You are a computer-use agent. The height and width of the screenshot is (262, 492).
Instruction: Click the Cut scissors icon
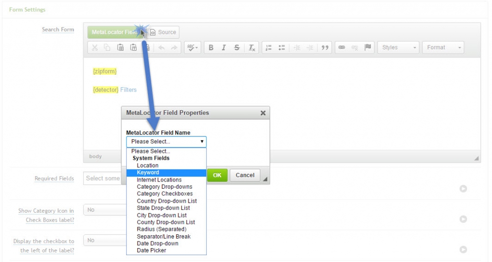coord(95,47)
